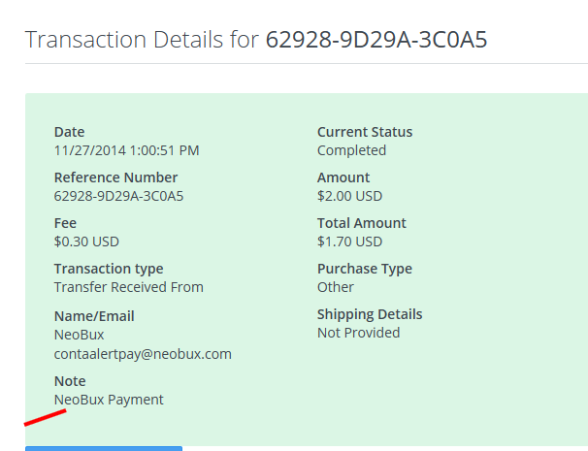Select the reference number value under Reference Number
This screenshot has width=588, height=451.
[x=118, y=196]
